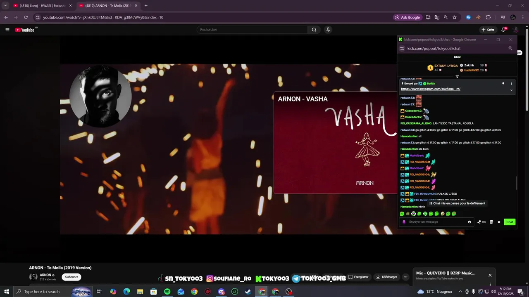The image size is (529, 297).
Task: Click the YouTube search magnifier button
Action: tap(314, 30)
